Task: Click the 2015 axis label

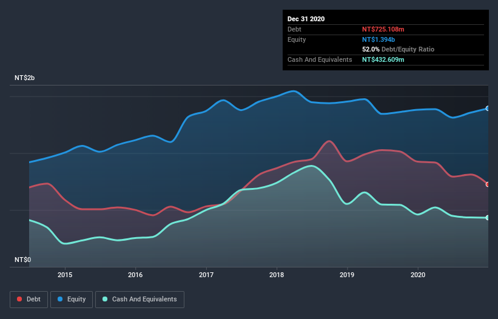Action: coord(65,275)
